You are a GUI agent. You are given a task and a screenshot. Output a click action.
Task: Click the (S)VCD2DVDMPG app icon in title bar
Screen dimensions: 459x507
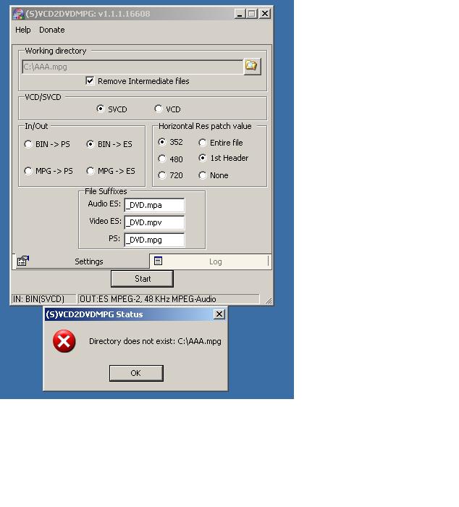[18, 14]
